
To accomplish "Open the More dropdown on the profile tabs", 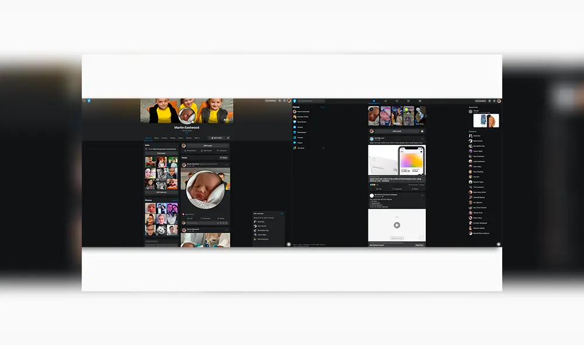I will pos(197,138).
